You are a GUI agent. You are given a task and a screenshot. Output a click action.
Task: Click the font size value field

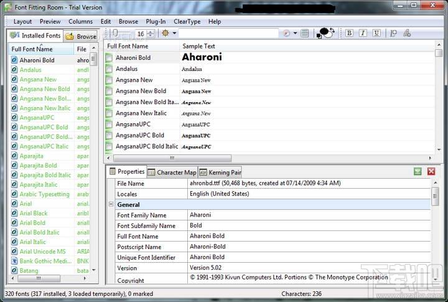141,34
